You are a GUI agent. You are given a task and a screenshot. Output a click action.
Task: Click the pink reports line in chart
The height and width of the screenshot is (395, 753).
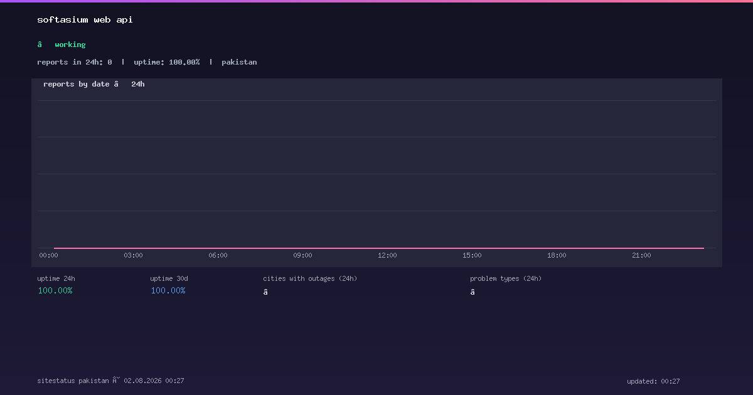pos(379,248)
